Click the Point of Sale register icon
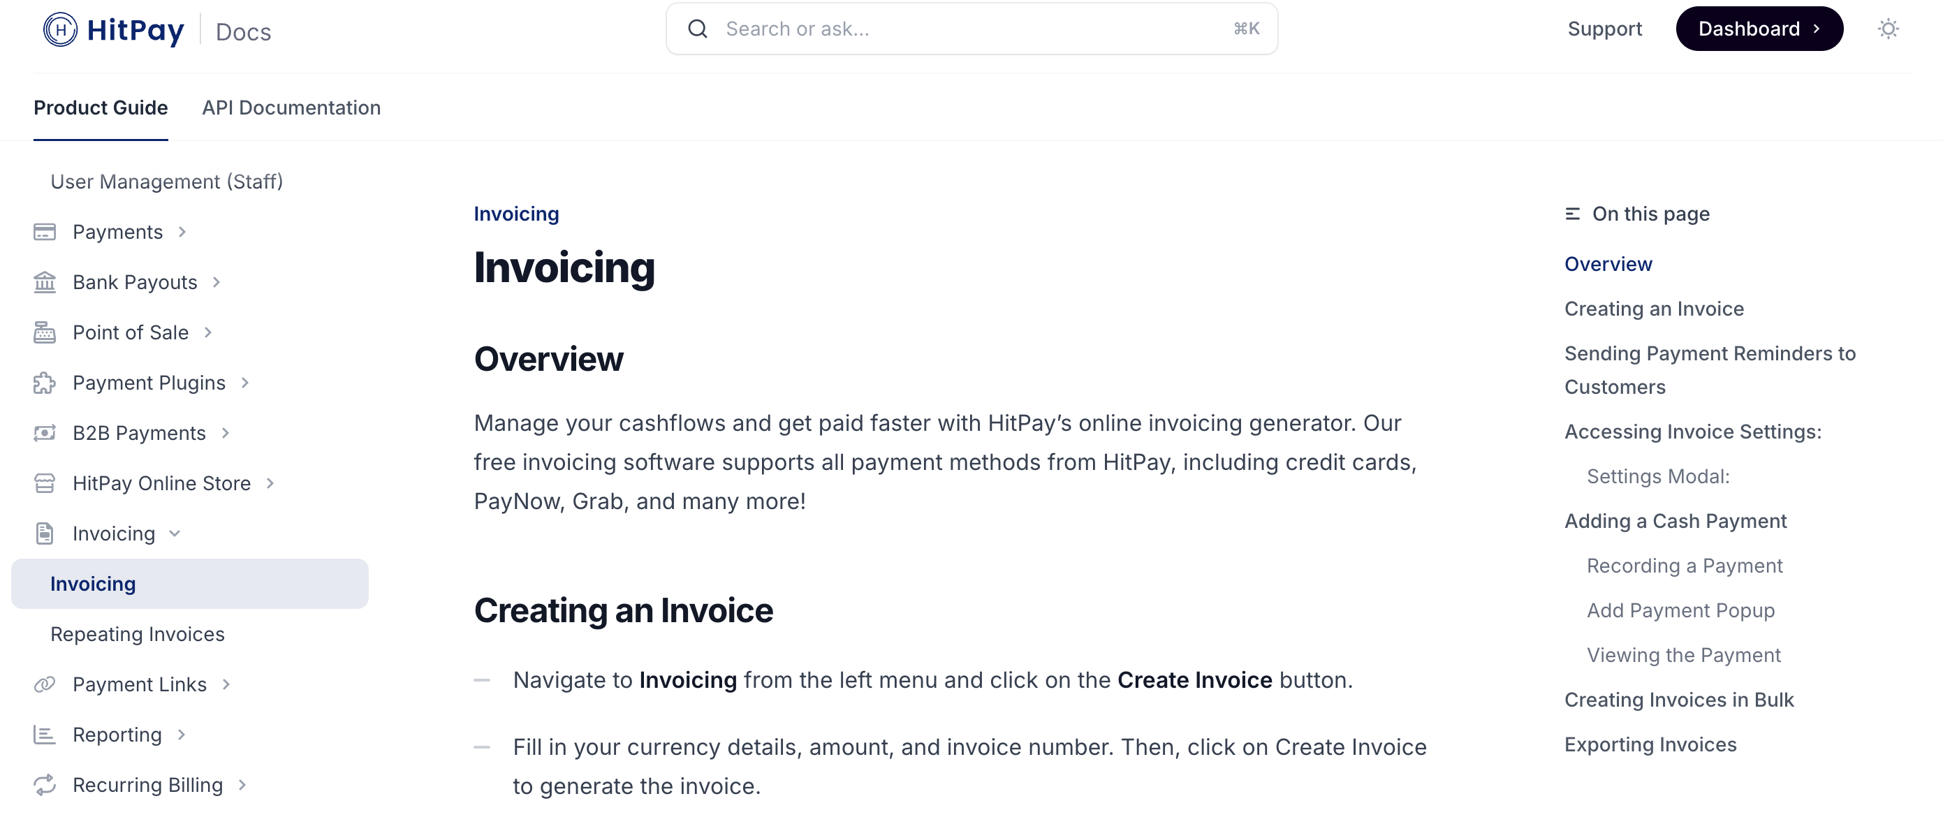1943x817 pixels. coord(45,332)
